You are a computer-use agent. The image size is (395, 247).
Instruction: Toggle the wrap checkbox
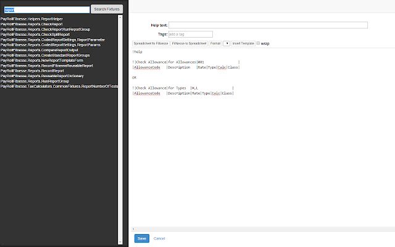coord(258,43)
